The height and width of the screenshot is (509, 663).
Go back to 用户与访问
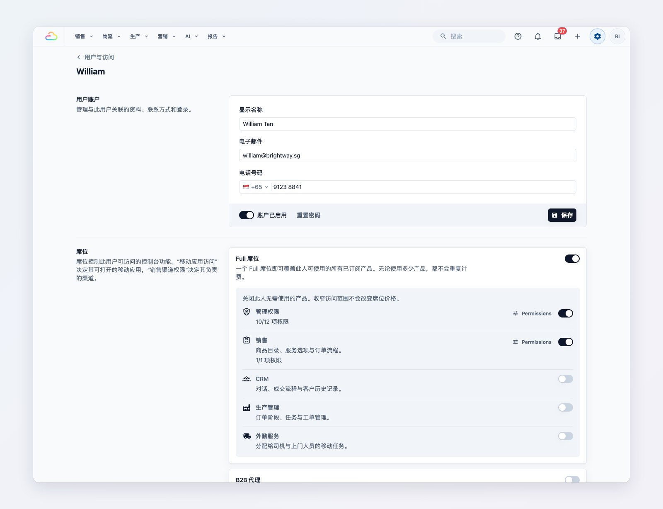click(x=95, y=57)
